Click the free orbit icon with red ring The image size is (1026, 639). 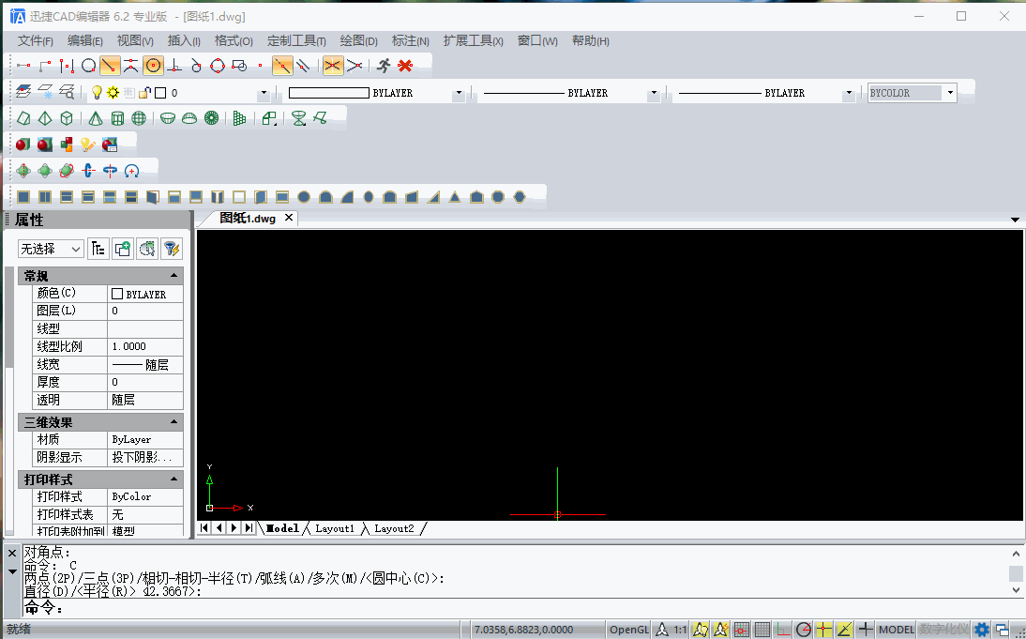point(67,171)
